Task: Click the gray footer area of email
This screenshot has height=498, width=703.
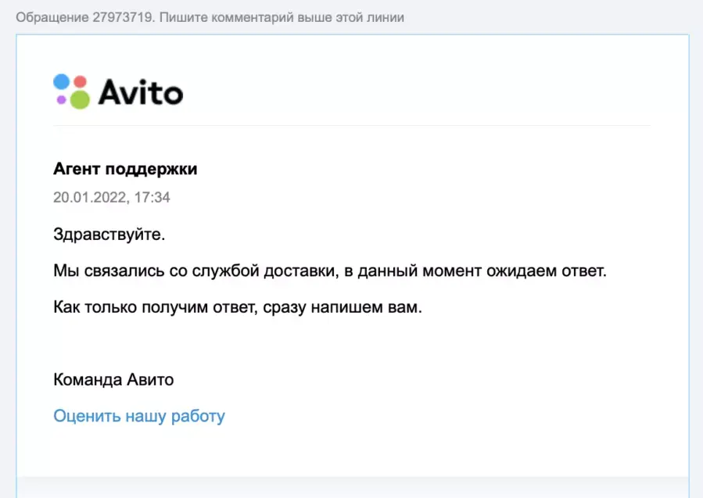Action: (x=352, y=486)
